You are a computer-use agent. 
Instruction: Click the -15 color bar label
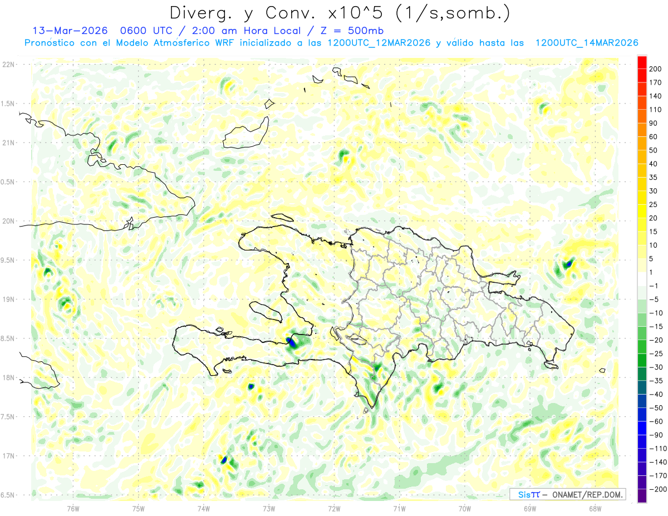pos(657,327)
